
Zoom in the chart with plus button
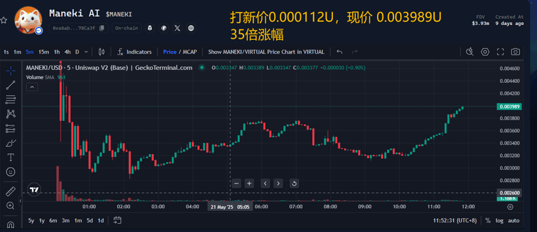(x=249, y=183)
